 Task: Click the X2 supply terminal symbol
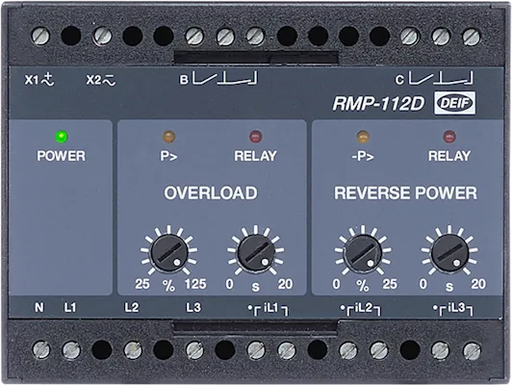[x=101, y=80]
